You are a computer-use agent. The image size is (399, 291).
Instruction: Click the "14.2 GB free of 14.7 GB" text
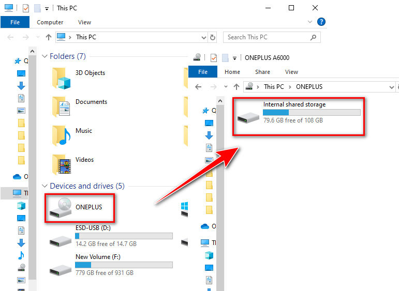[106, 244]
